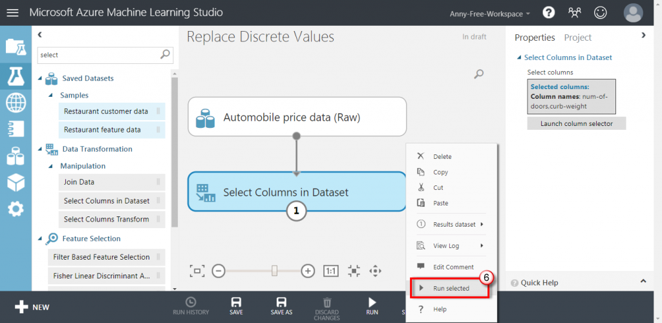Screen dimensions: 662x323
Task: Open the Settings gear in left sidebar
Action: [16, 209]
